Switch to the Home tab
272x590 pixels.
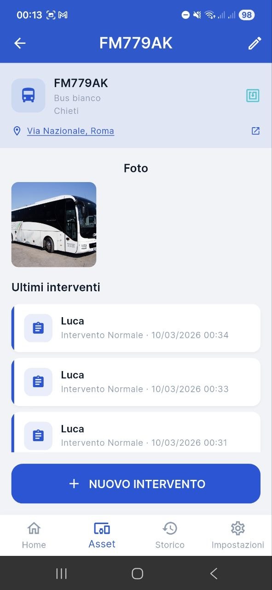click(x=34, y=535)
